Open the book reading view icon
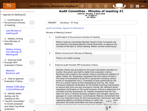Image resolution: width=148 pixels, height=111 pixels. [x=90, y=6]
